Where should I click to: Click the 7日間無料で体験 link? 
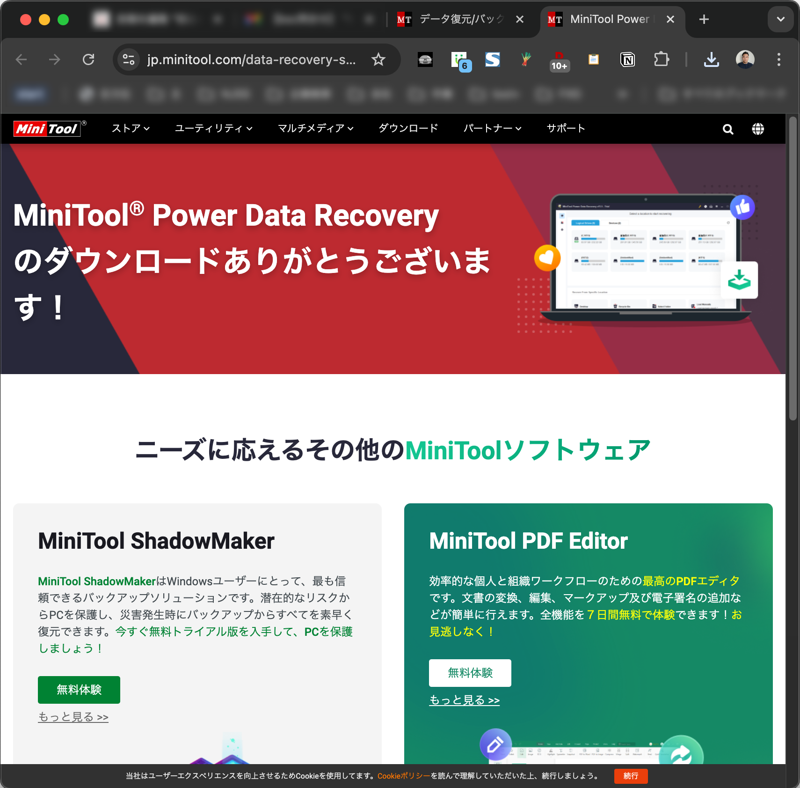tap(631, 615)
